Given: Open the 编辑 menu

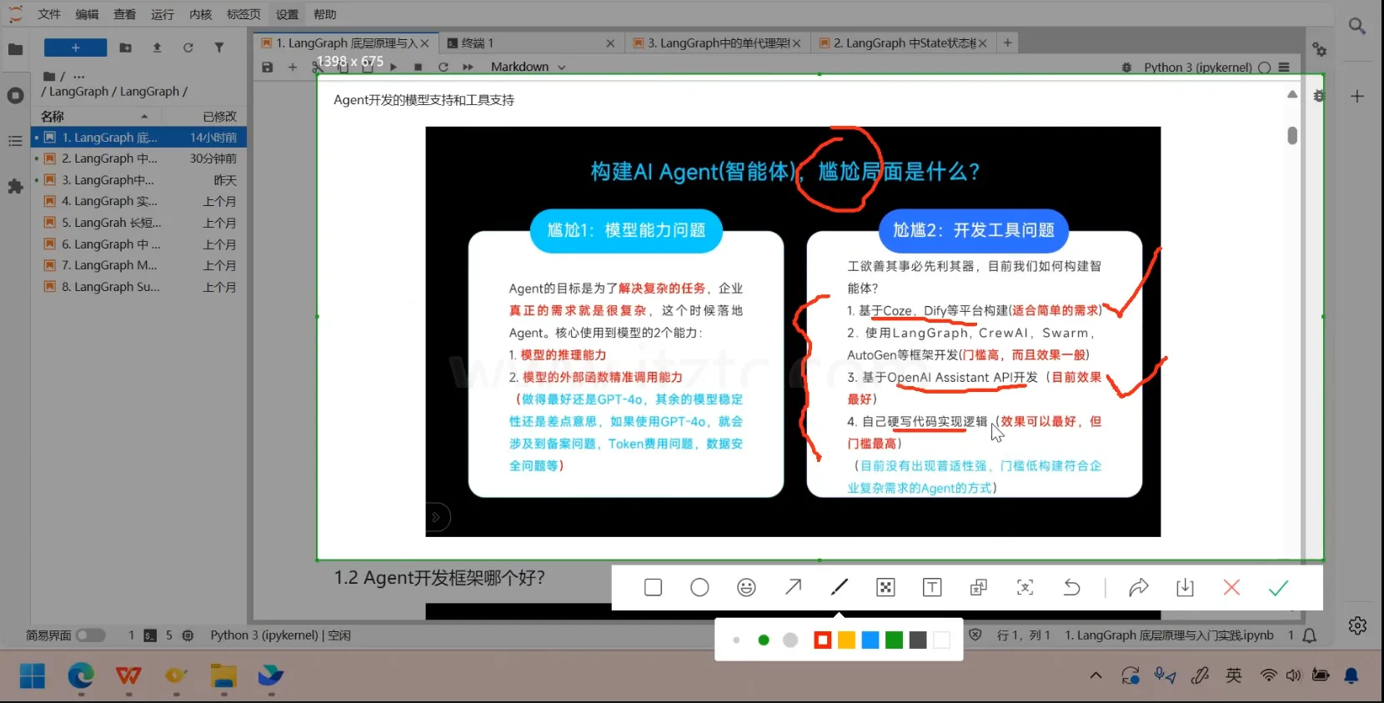Looking at the screenshot, I should coord(87,14).
